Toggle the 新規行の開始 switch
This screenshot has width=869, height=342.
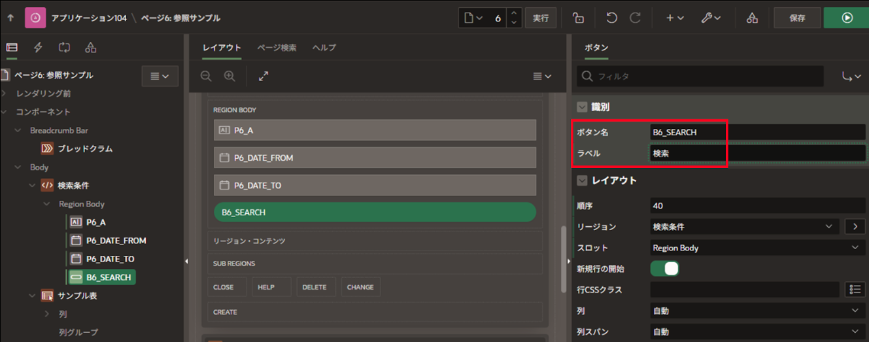(x=664, y=269)
